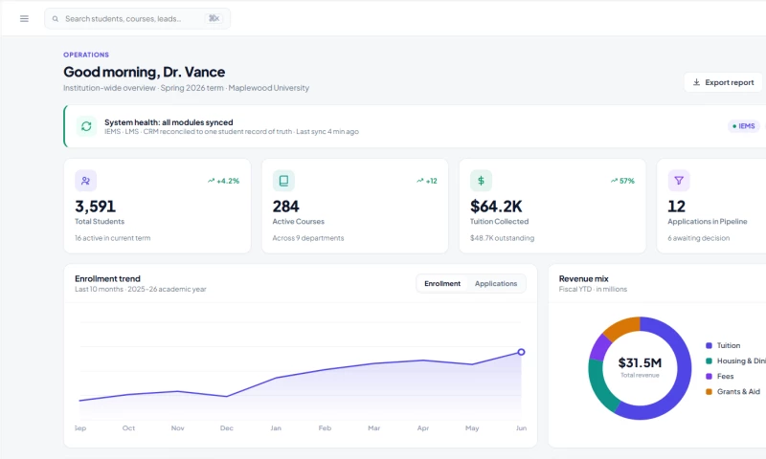Toggle the Housing legend entry
Screen dimensions: 766x459
tap(735, 361)
